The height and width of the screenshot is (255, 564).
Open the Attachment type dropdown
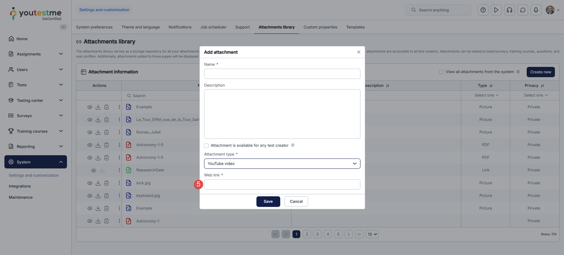point(282,163)
